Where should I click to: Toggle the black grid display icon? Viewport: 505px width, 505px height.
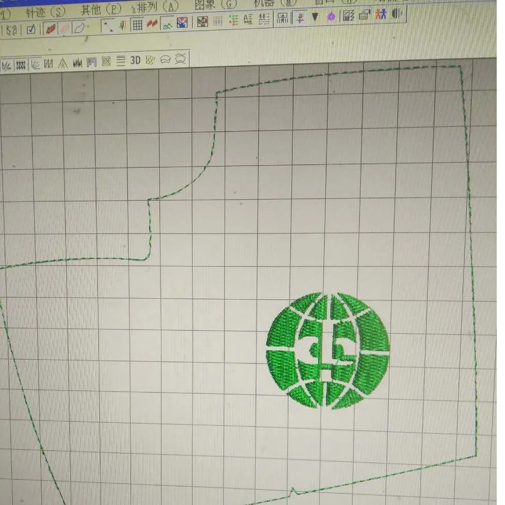pyautogui.click(x=137, y=25)
